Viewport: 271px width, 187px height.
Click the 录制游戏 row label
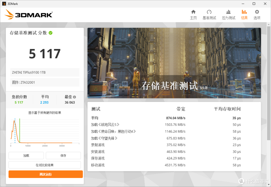pyautogui.click(x=98, y=145)
